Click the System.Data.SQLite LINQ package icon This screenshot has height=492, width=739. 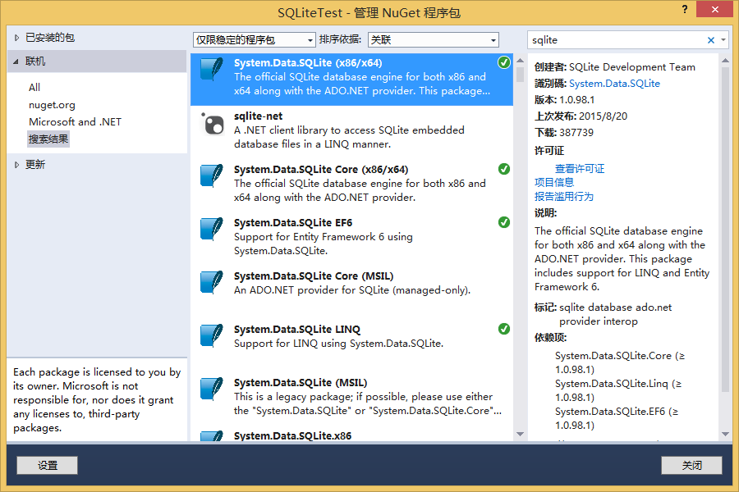pos(211,335)
